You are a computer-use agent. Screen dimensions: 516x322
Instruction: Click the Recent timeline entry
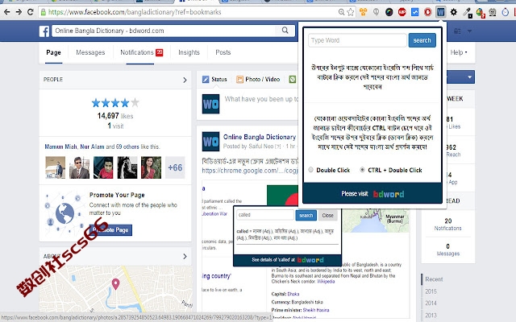point(434,279)
